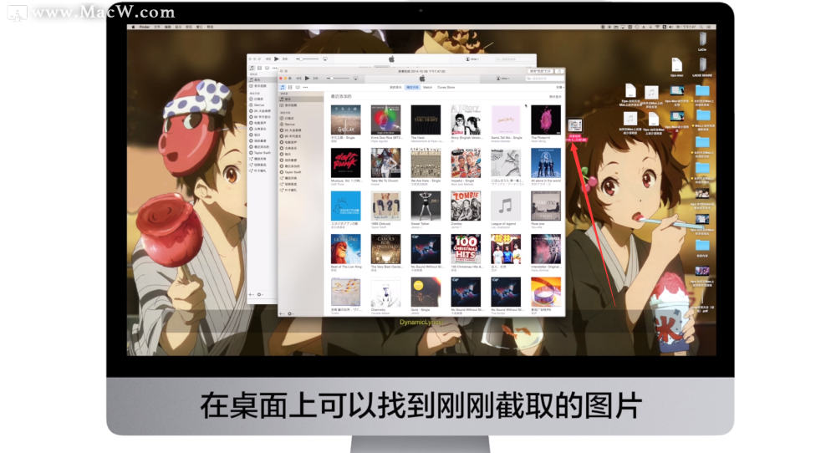This screenshot has width=836, height=453.
Task: Open the Santa Tell Me single cover
Action: (x=506, y=120)
